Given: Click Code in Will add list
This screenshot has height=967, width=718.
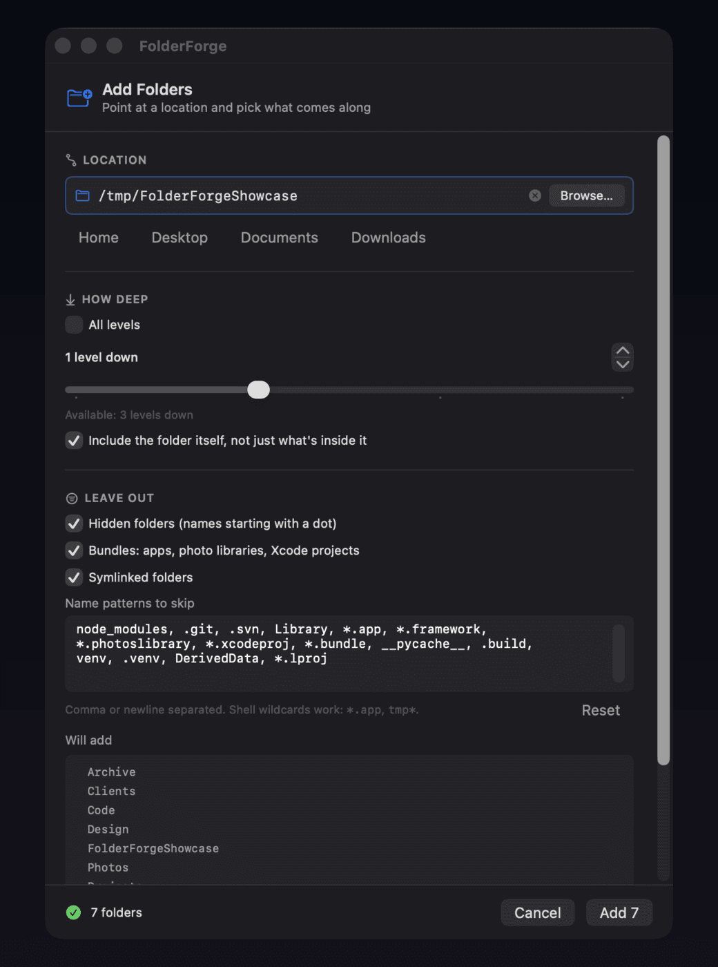Looking at the screenshot, I should pos(101,810).
